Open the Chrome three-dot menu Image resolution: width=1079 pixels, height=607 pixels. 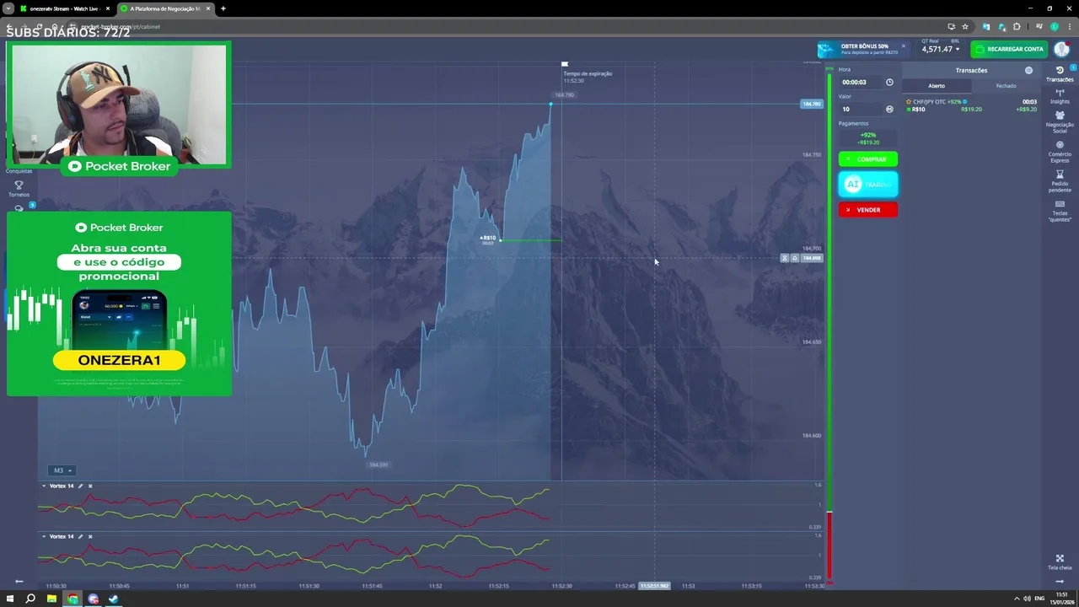click(x=1069, y=26)
